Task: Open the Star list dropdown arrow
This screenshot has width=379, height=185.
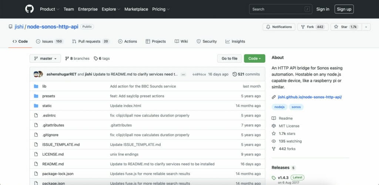Action: (x=366, y=27)
